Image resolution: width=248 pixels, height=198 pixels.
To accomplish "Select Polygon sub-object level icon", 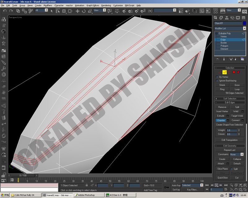I will (x=234, y=72).
